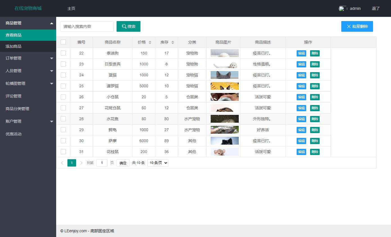
Task: Click the descending sort arrow on 库存 column
Action: point(172,44)
